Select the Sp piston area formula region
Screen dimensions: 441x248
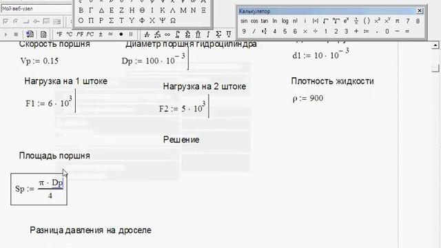pos(39,189)
